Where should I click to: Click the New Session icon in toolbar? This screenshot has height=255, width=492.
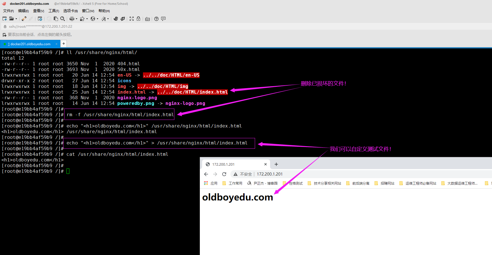pos(5,19)
